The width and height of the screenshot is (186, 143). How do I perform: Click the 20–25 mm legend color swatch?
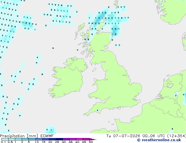pos(52,139)
